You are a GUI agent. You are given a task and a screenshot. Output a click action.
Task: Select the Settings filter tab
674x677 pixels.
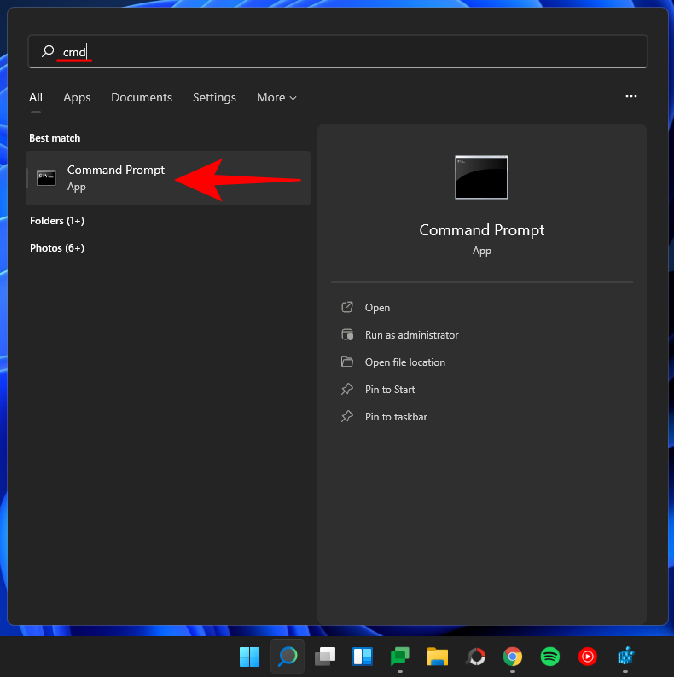[x=214, y=98]
